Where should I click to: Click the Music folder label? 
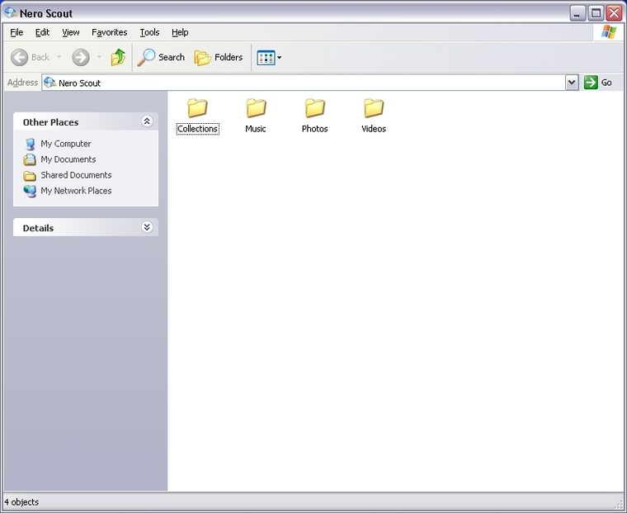tap(256, 129)
